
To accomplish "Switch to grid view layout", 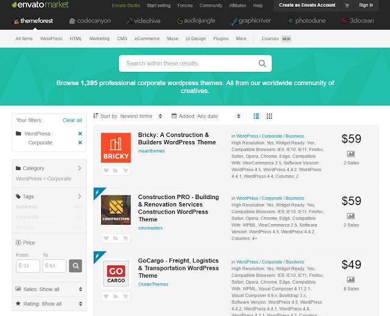I will [x=269, y=116].
